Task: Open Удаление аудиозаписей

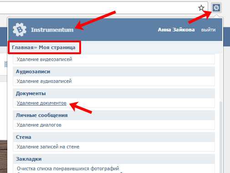Action: tap(44, 81)
